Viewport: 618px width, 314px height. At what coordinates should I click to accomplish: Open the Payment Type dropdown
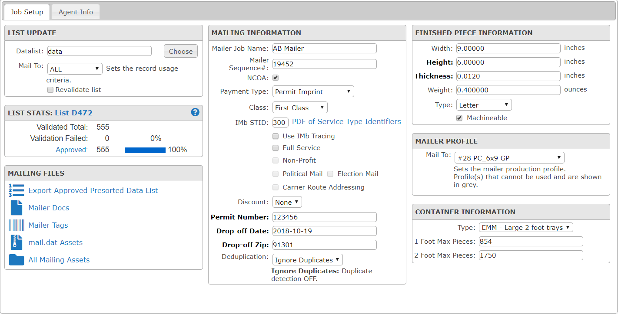[313, 92]
